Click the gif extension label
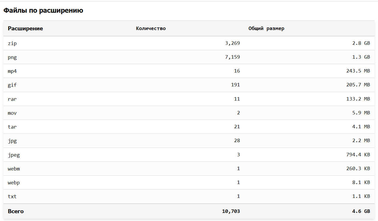This screenshot has width=378, height=221. click(12, 85)
